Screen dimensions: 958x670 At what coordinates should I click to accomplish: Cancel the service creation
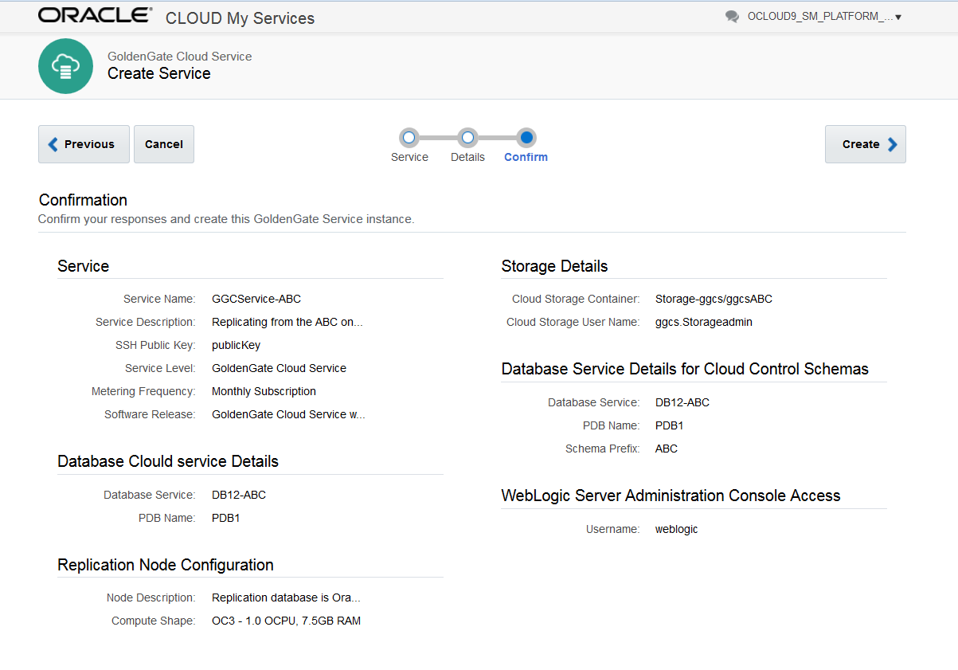tap(164, 144)
